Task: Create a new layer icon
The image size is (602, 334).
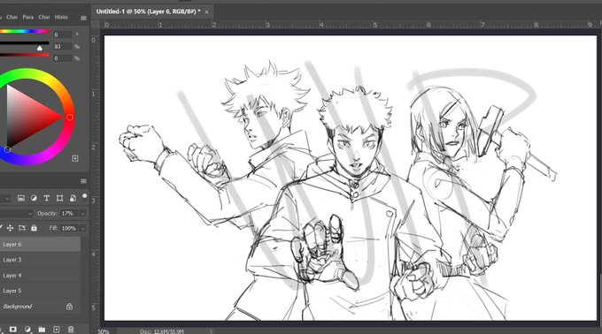Action: point(56,330)
